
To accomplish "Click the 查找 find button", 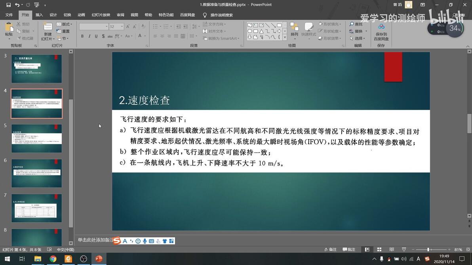I will [356, 24].
